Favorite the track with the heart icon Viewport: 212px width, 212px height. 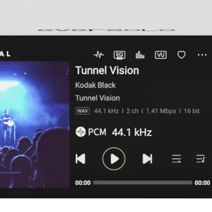click(x=181, y=55)
